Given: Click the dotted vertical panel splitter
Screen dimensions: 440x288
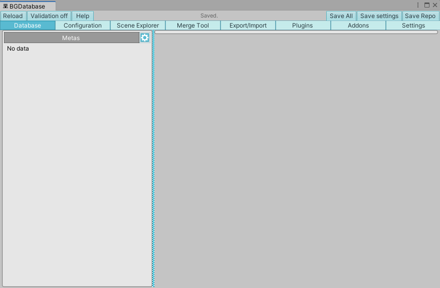Looking at the screenshot, I should pos(153,158).
